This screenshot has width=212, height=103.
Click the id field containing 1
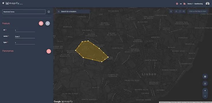[x=25, y=31]
